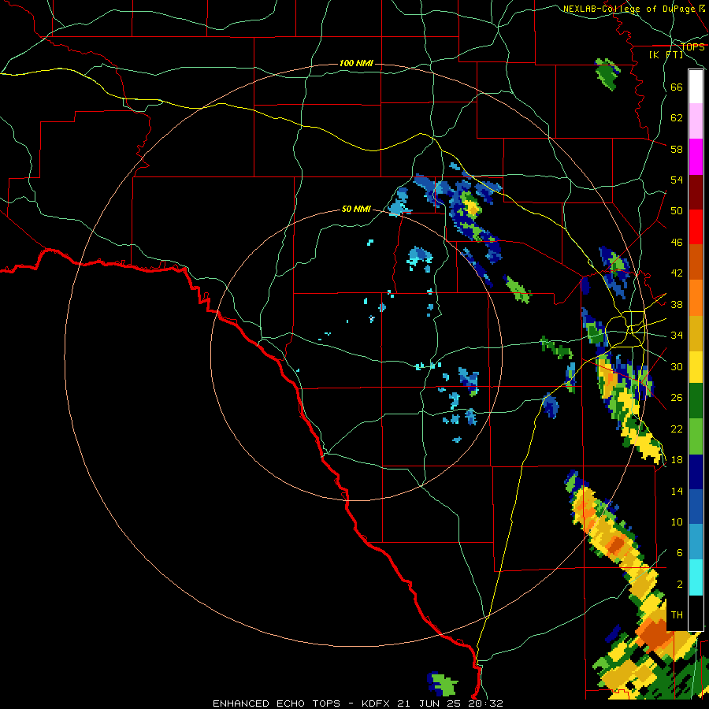Image resolution: width=709 pixels, height=709 pixels.
Task: Click the 66 value on the legend scale
Action: click(x=677, y=87)
